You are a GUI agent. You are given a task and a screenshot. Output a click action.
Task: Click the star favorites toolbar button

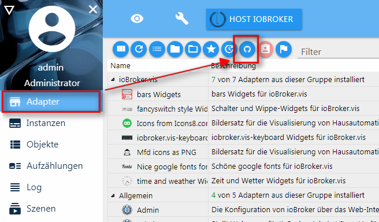211,49
